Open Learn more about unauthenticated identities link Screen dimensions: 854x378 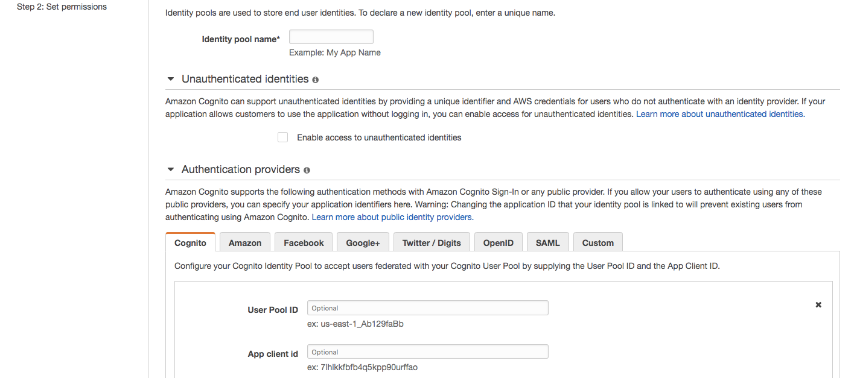720,114
